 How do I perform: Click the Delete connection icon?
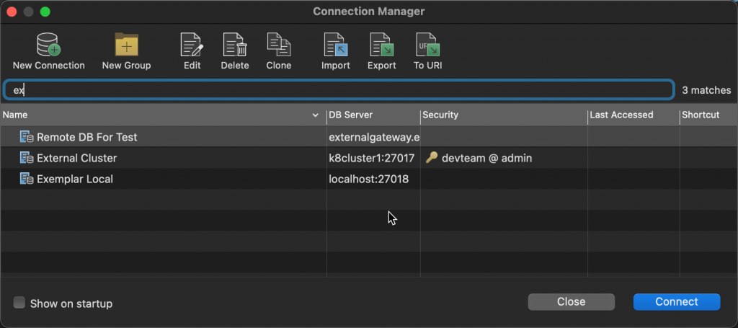coord(235,45)
